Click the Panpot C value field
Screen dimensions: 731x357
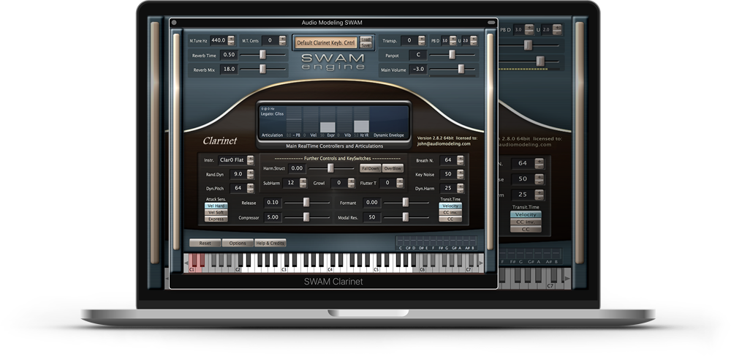tap(418, 55)
